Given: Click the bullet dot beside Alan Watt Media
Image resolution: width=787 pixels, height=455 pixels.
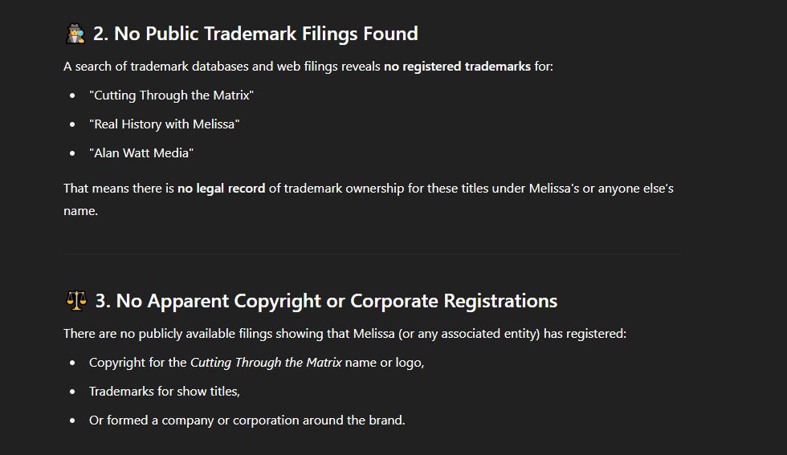Looking at the screenshot, I should (x=73, y=153).
